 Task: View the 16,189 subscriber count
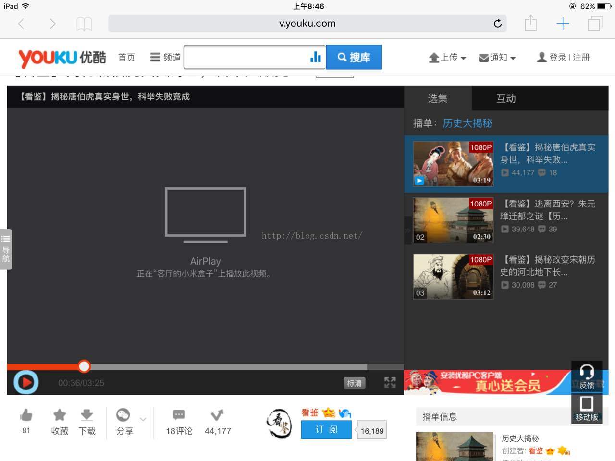pyautogui.click(x=372, y=431)
